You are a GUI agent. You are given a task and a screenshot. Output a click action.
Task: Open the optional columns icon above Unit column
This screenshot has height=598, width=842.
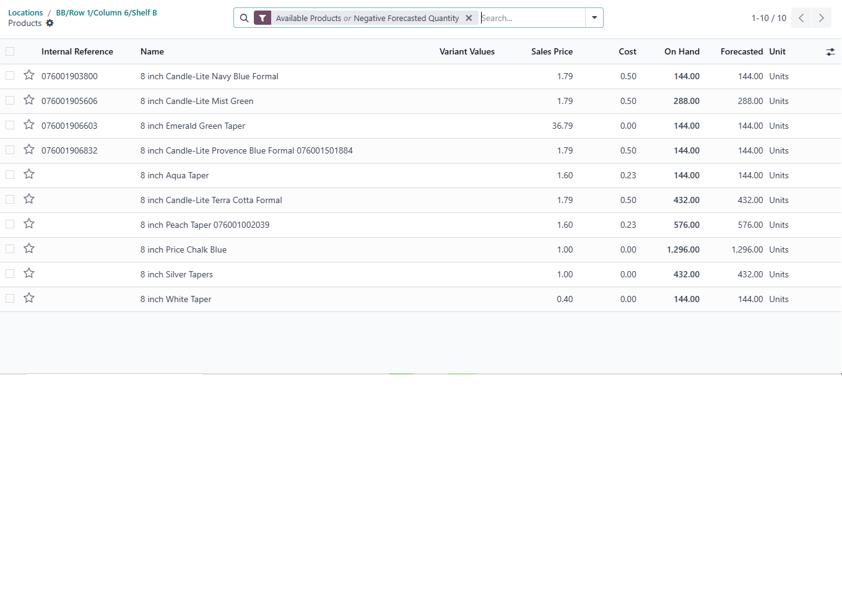[830, 52]
